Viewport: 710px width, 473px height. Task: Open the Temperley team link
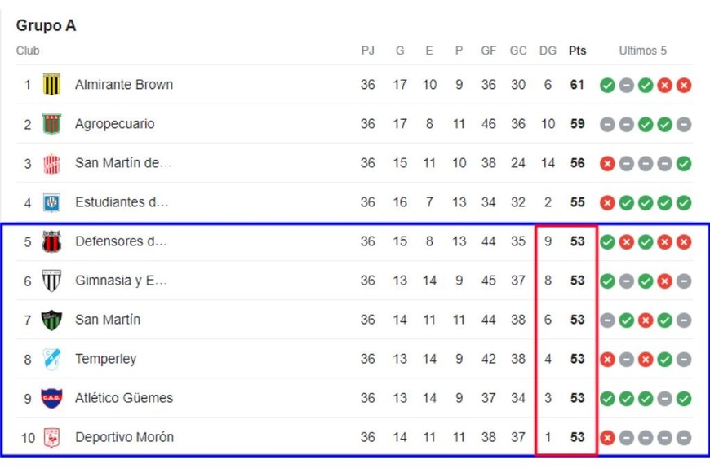pos(106,359)
